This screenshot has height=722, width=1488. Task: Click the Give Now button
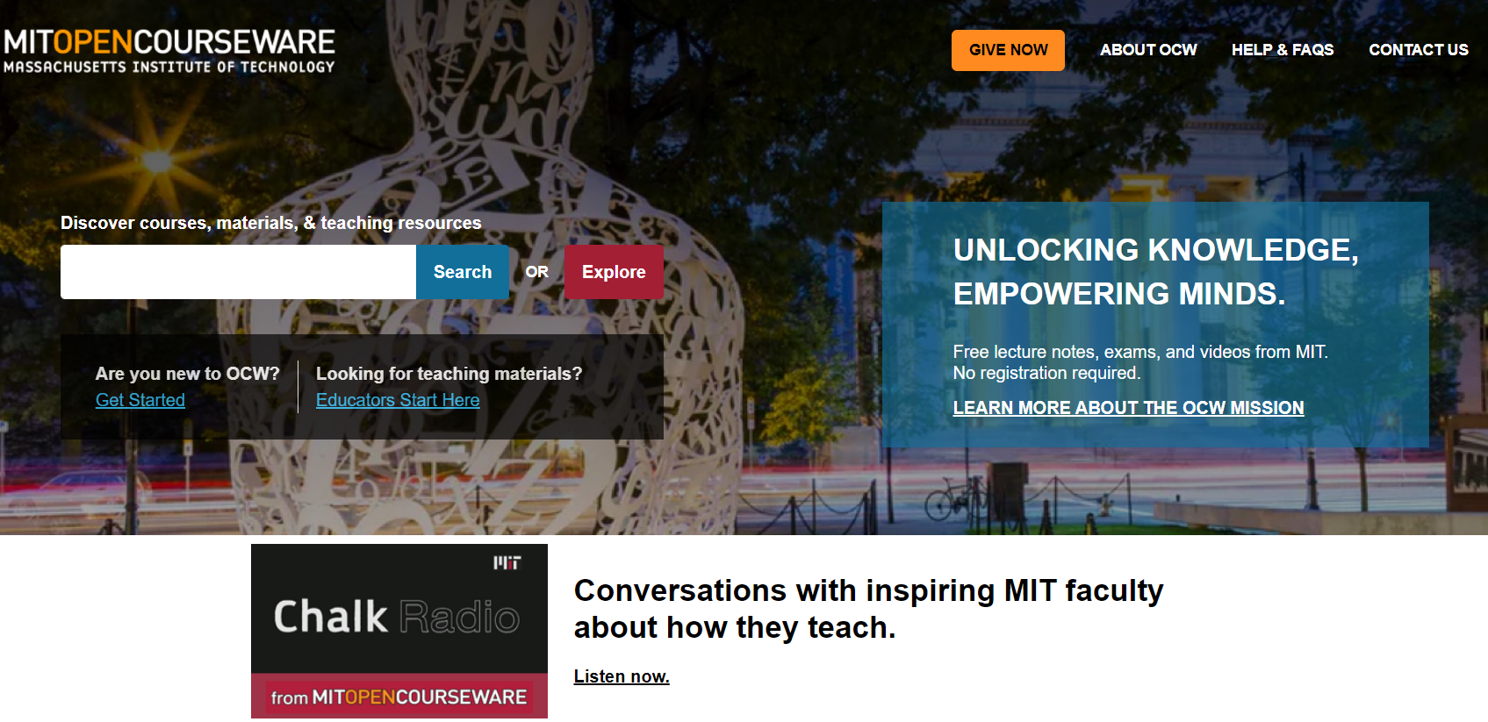[x=1008, y=50]
